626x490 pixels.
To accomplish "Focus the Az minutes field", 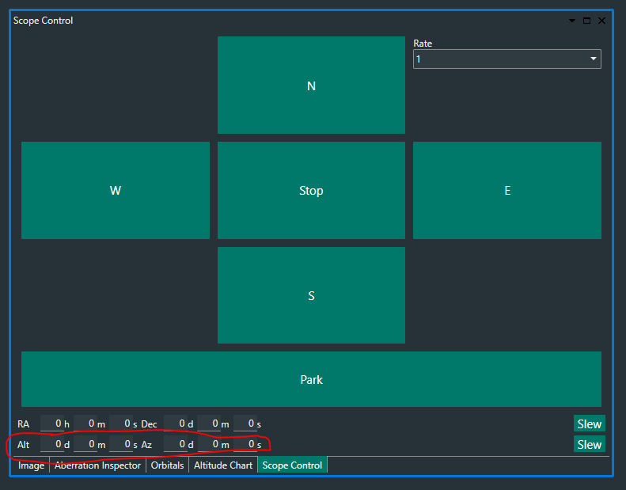I will (x=209, y=444).
